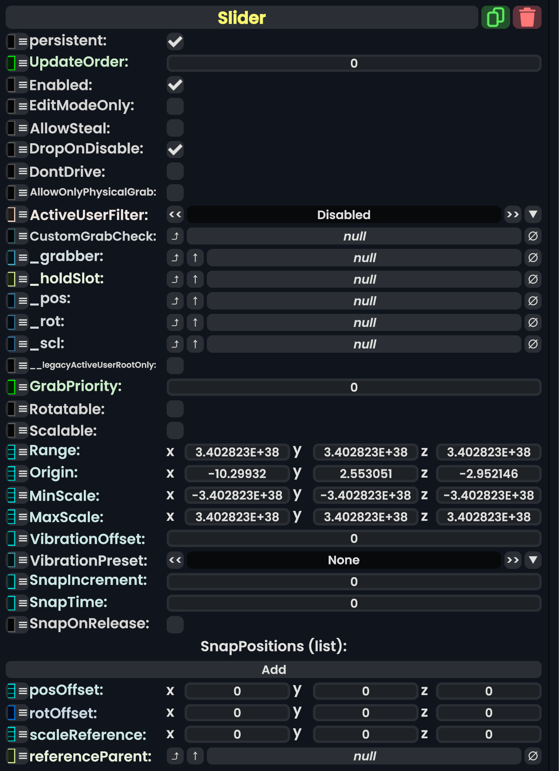Cycle VibrationPreset to previous value
559x771 pixels.
175,560
